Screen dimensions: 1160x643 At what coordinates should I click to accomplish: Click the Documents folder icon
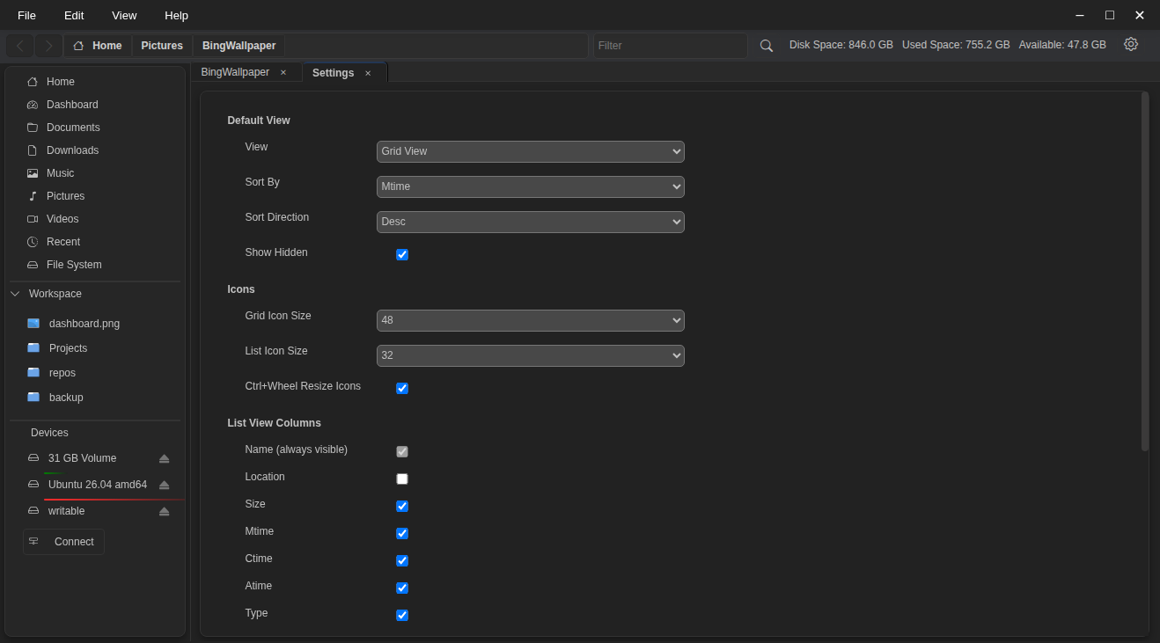click(x=33, y=128)
